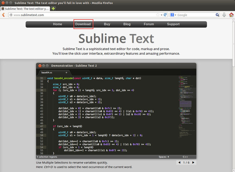Click the unsaved-changes dot on the base64.cc tab

(x=66, y=73)
